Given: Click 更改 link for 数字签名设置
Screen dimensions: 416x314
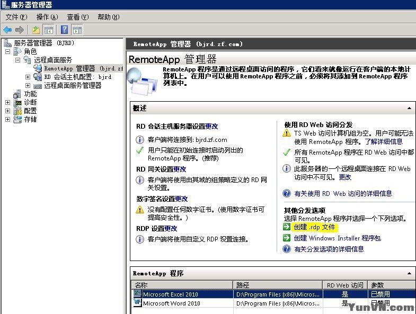Looking at the screenshot, I should 181,199.
